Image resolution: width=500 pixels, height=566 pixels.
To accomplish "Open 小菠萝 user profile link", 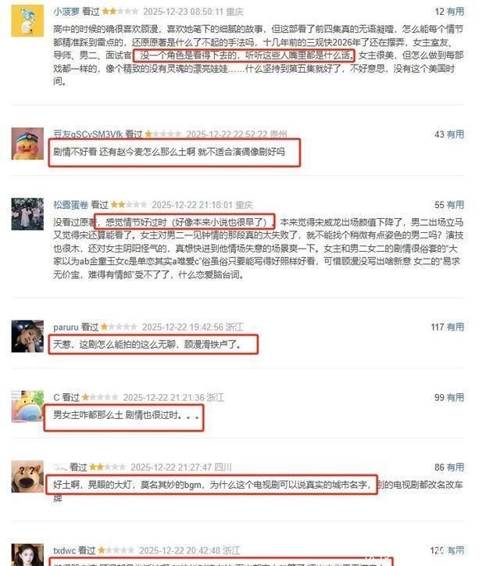I will 66,12.
